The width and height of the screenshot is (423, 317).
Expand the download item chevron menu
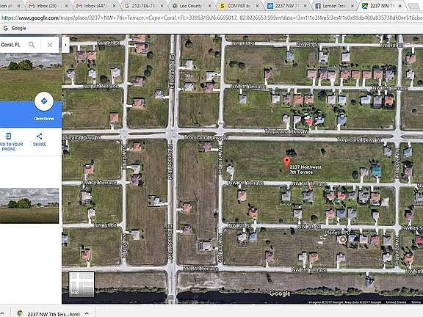point(87,313)
